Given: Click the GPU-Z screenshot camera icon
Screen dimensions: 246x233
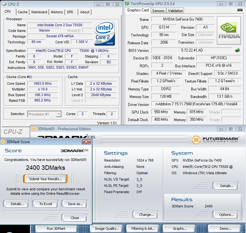Looking at the screenshot, I should click(x=240, y=10).
